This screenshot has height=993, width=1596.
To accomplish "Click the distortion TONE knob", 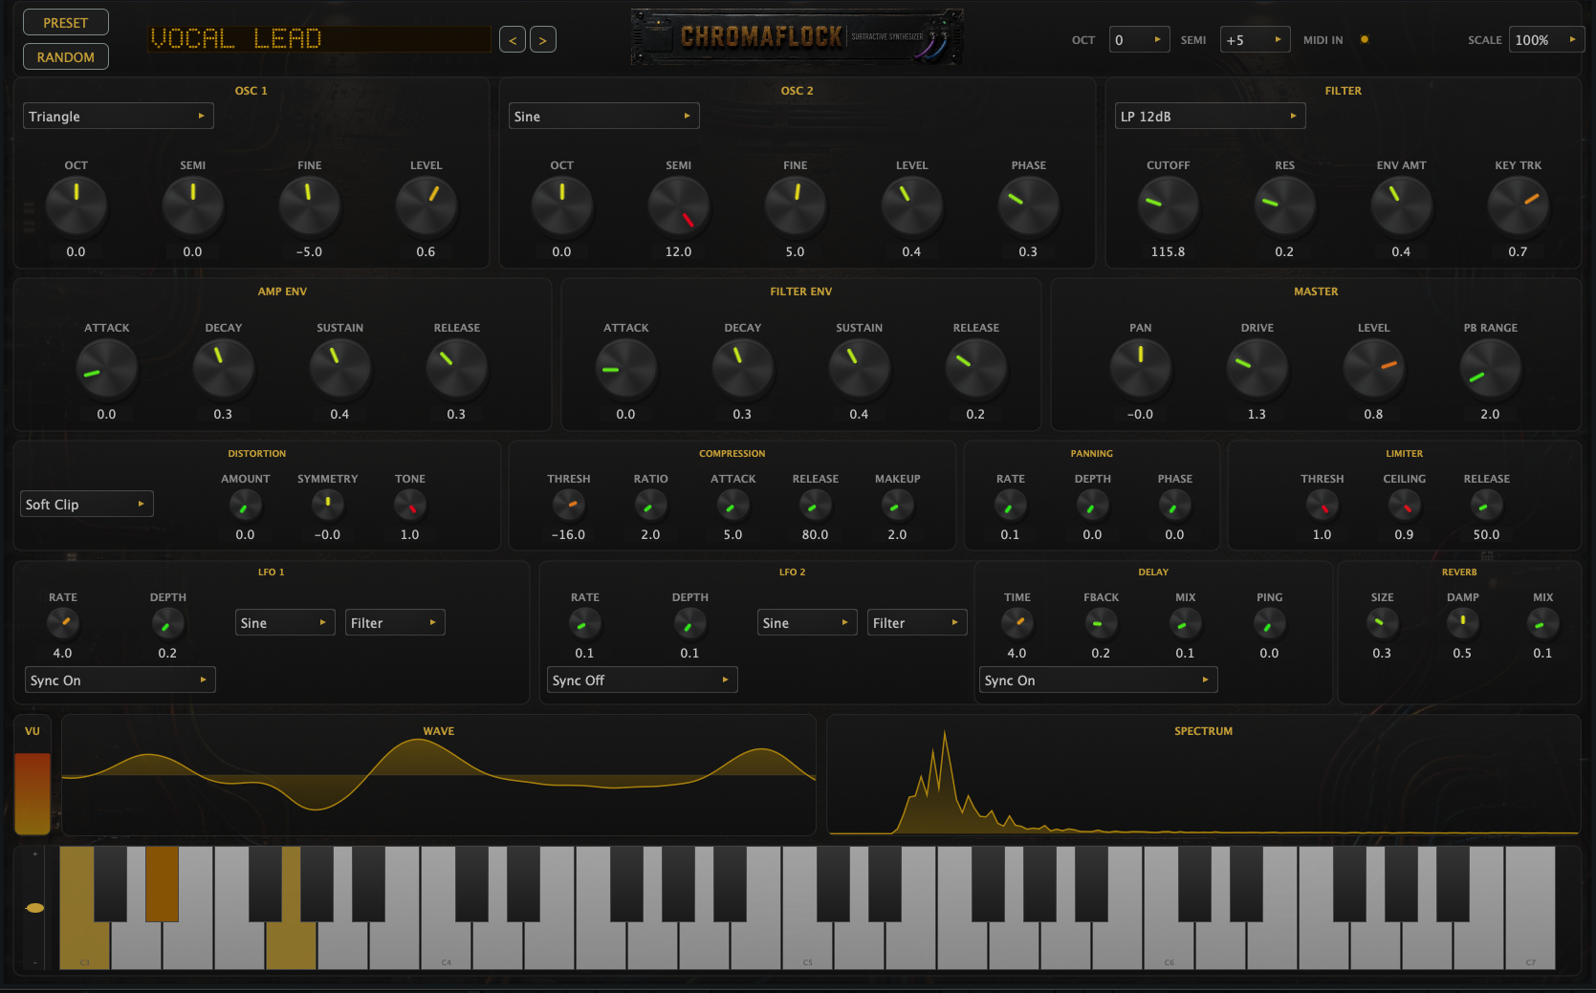I will coord(410,505).
